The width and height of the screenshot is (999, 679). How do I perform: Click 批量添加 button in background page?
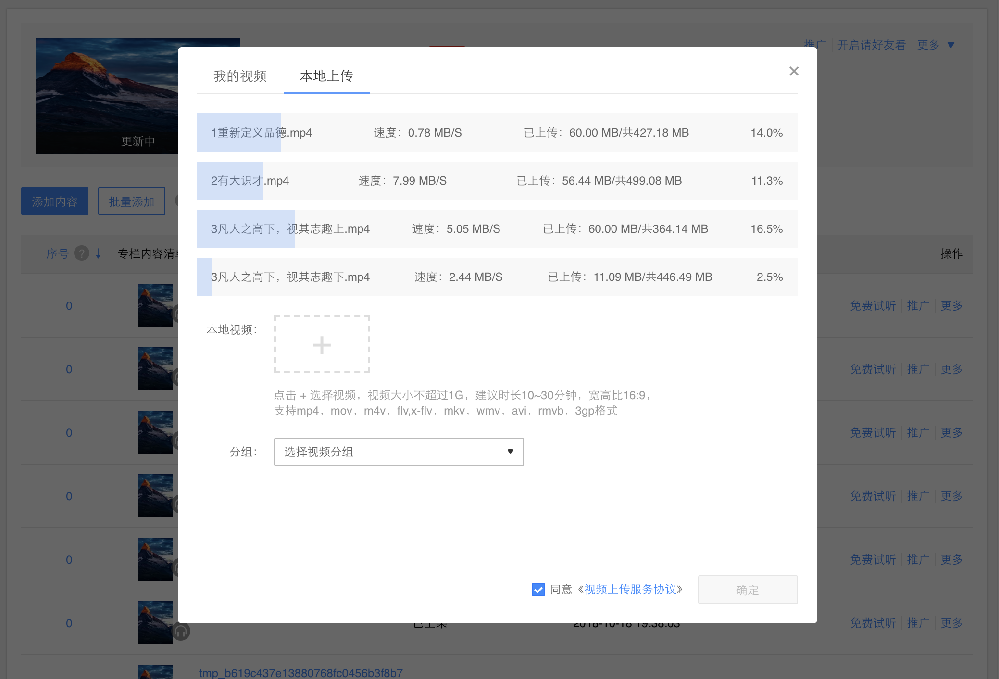click(x=132, y=201)
